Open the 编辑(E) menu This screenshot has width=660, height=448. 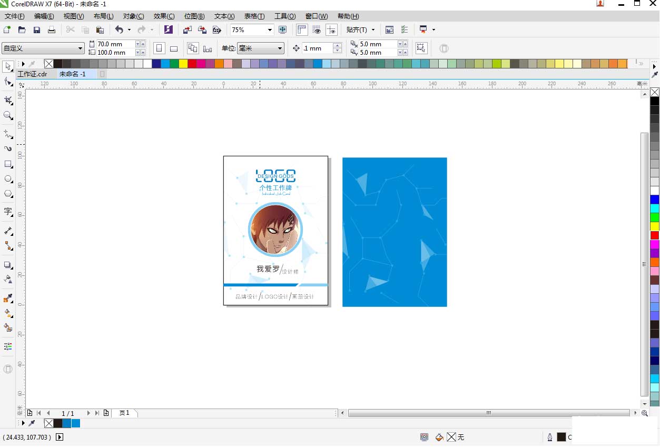tap(44, 16)
